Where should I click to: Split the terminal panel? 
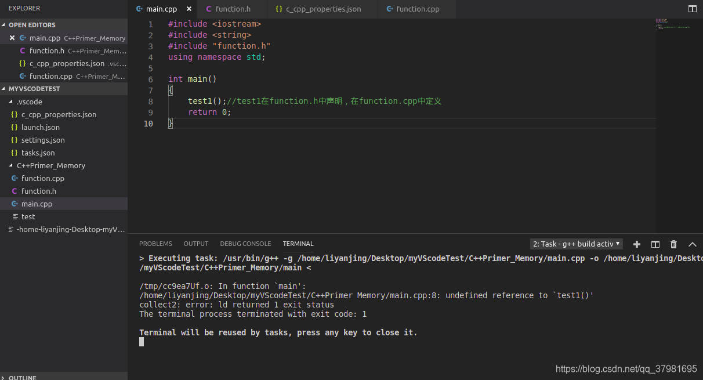[x=655, y=244]
